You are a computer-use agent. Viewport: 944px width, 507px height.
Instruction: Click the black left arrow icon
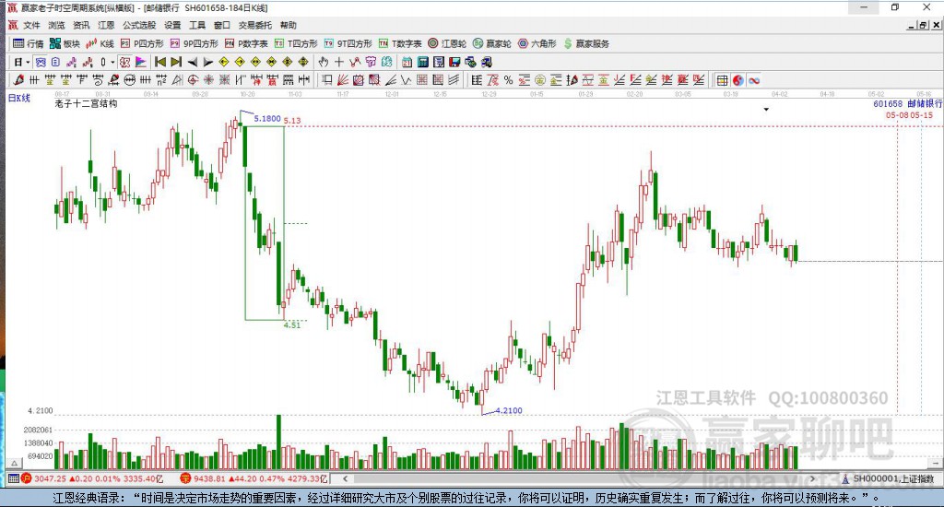(192, 62)
